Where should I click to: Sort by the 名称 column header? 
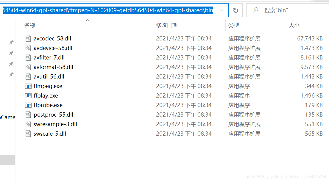tap(30, 25)
